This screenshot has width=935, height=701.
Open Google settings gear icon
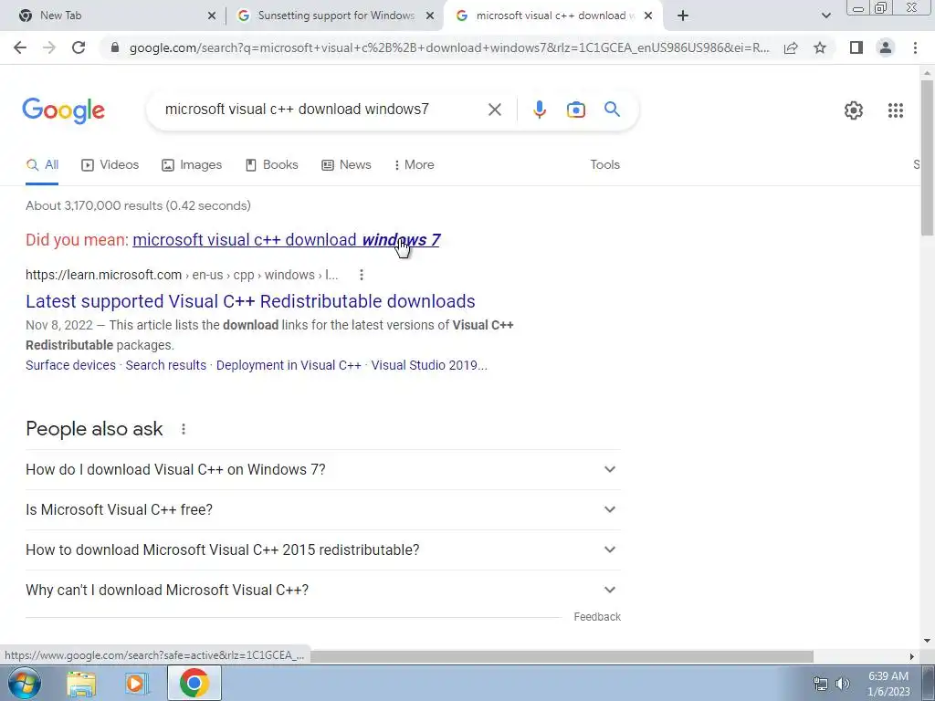coord(854,110)
